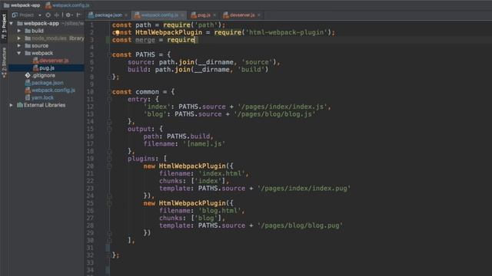Click the webpack-app folder icon in the breadcrumb
This screenshot has height=276, width=492.
[6, 5]
